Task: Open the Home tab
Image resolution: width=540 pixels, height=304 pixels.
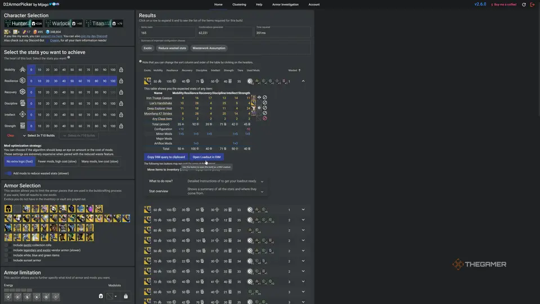Action: click(x=218, y=5)
